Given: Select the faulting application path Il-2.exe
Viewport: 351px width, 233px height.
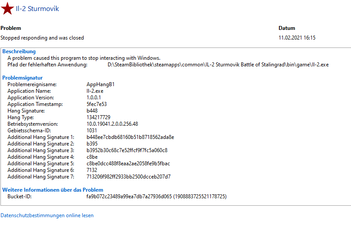Looking at the screenshot, I should (x=218, y=65).
